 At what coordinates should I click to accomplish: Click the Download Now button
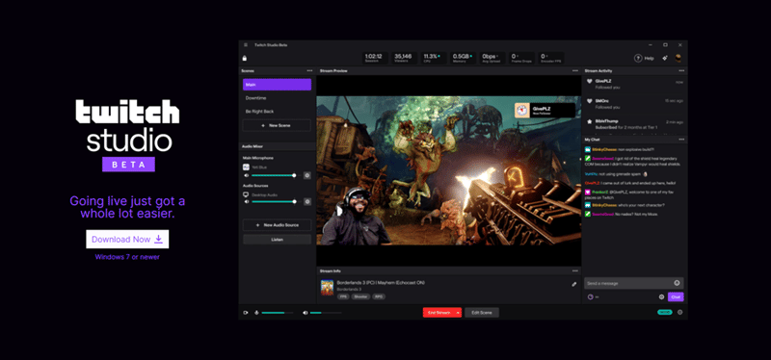point(127,239)
